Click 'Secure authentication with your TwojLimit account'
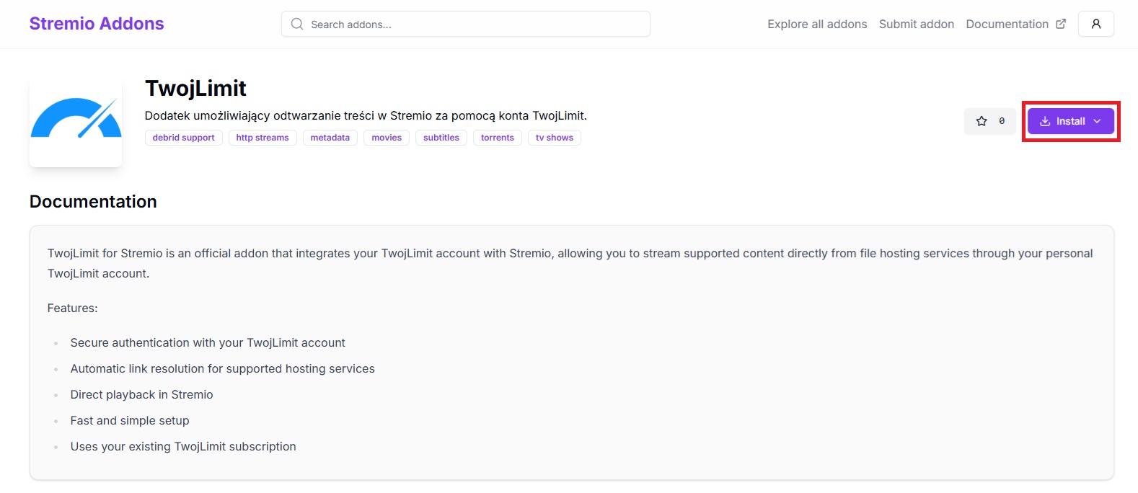Viewport: 1138px width, 493px height. [x=208, y=342]
